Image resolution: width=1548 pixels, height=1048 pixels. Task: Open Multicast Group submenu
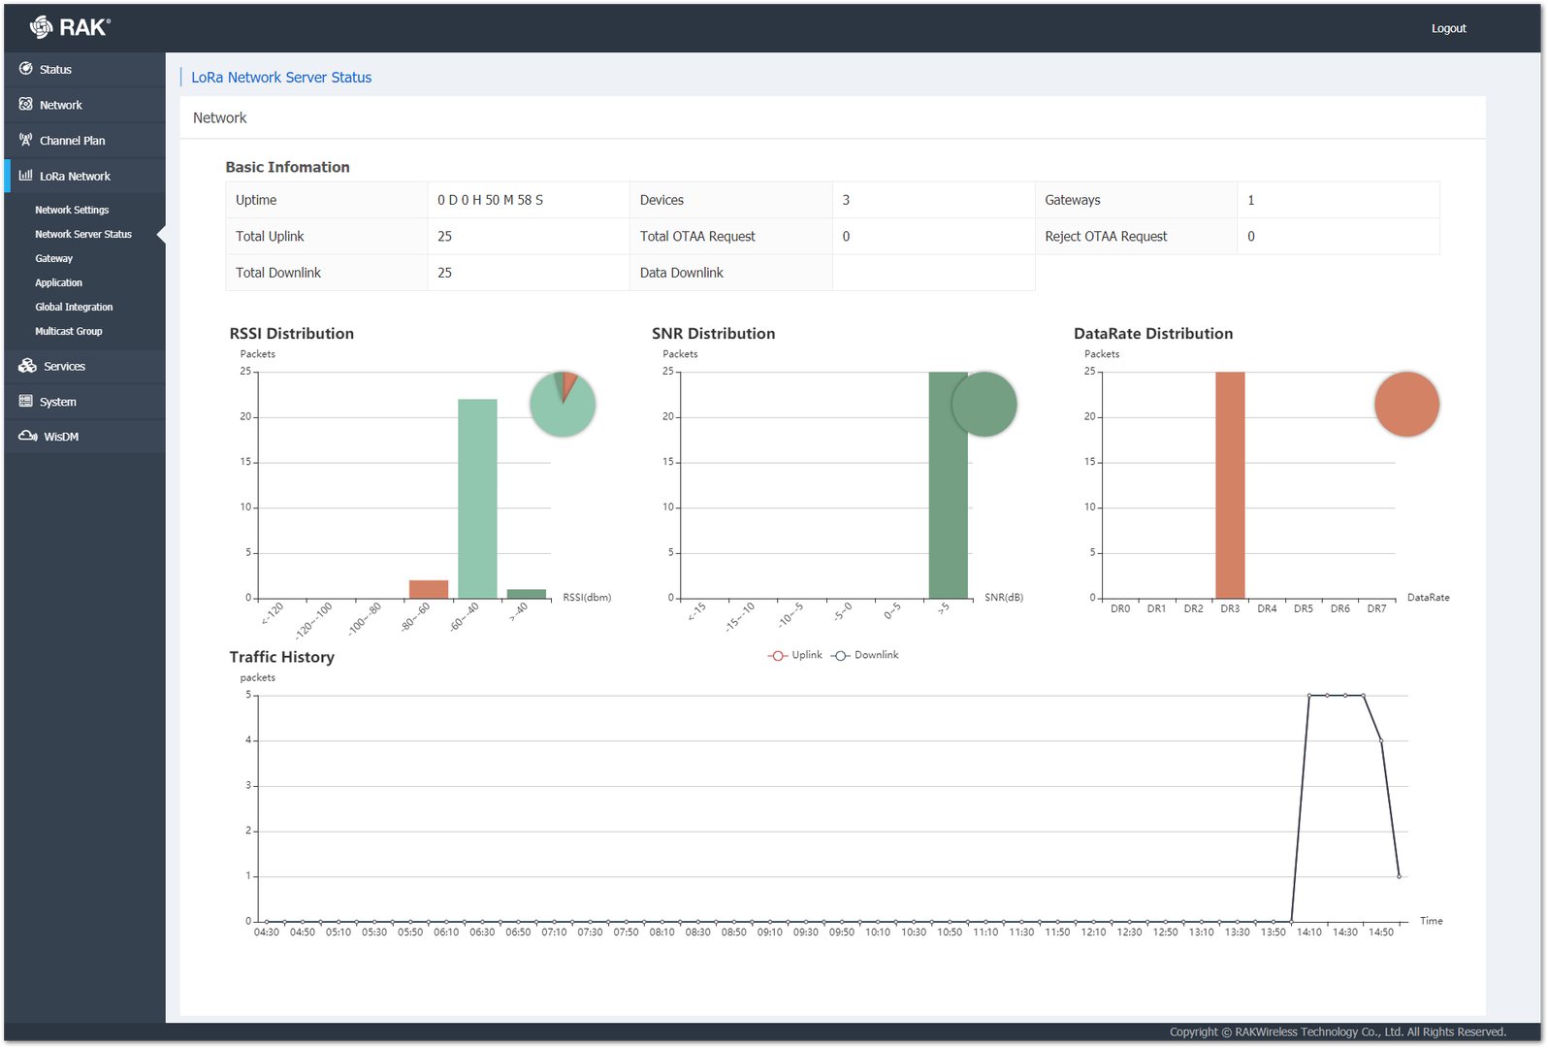[x=69, y=331]
